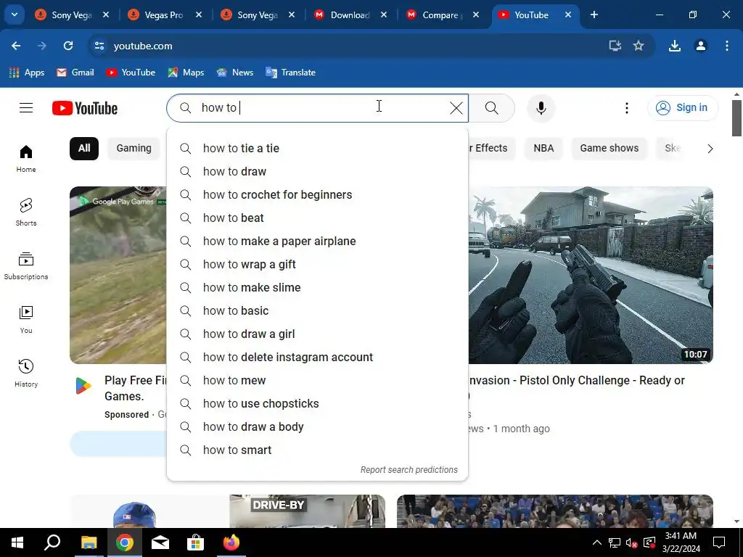
Task: Open the Apps bookmark shortcut
Action: point(27,73)
